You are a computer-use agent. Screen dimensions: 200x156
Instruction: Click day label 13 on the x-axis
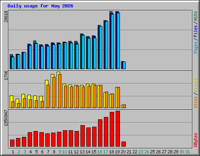pyautogui.click(x=82, y=152)
